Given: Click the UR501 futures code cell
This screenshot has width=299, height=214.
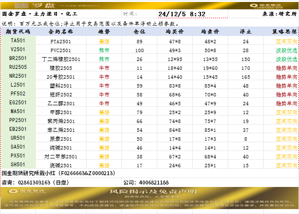Looking at the screenshot, I should (x=18, y=138).
